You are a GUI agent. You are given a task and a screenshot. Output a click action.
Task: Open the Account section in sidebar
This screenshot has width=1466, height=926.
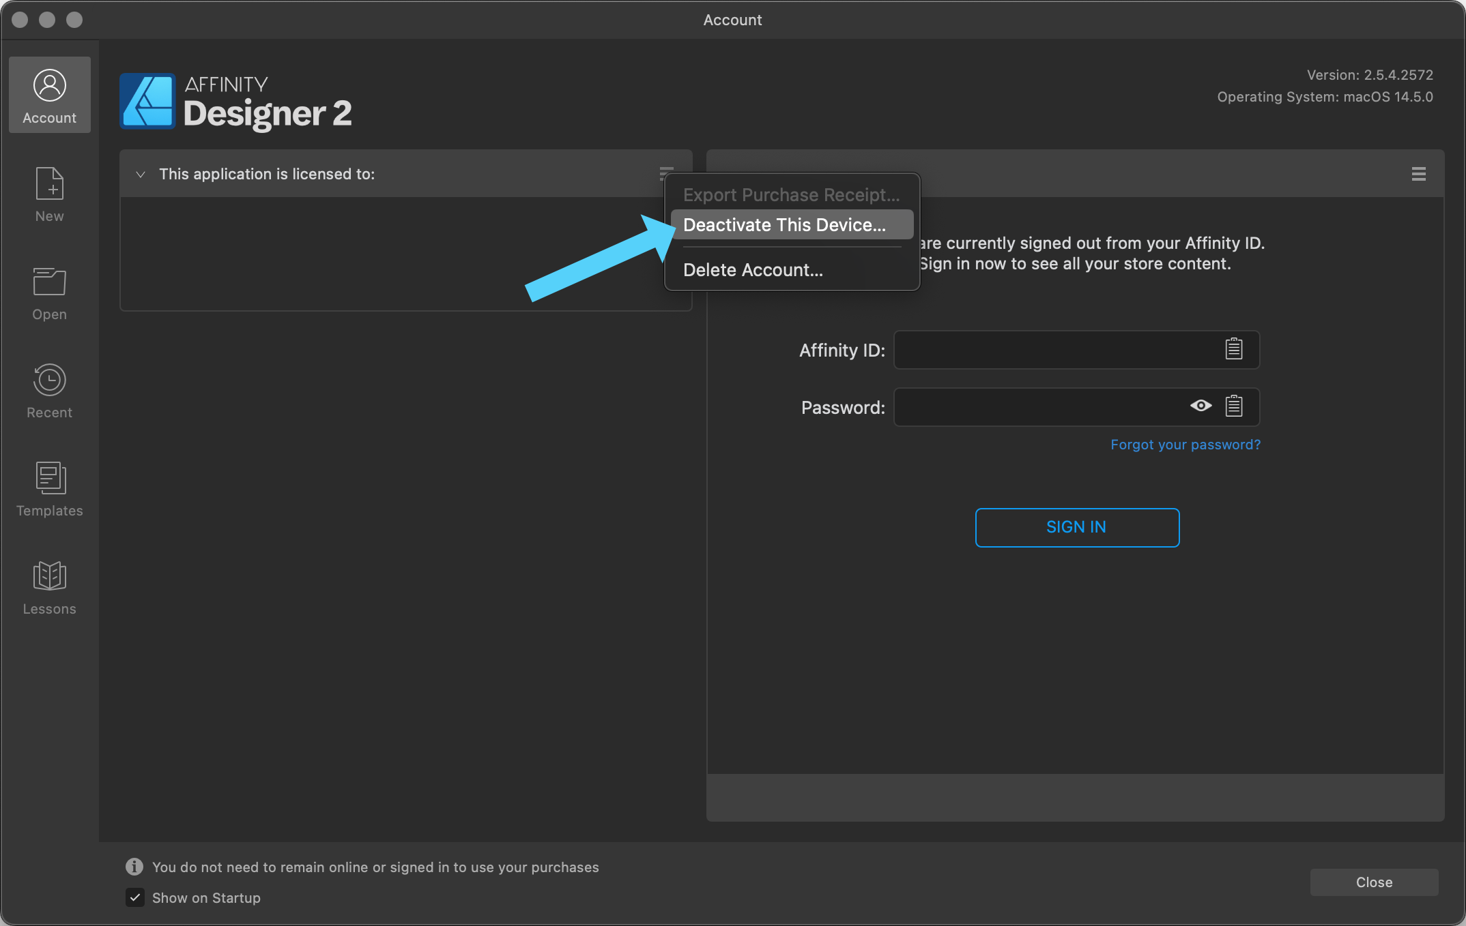tap(49, 95)
